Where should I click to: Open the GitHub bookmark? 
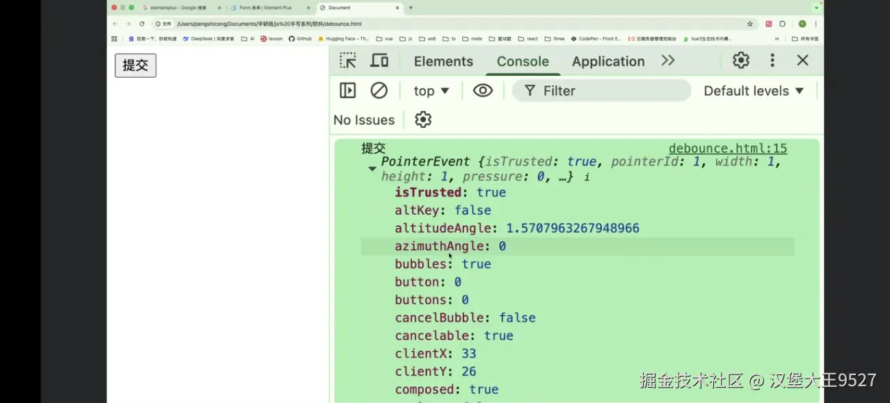coord(300,39)
